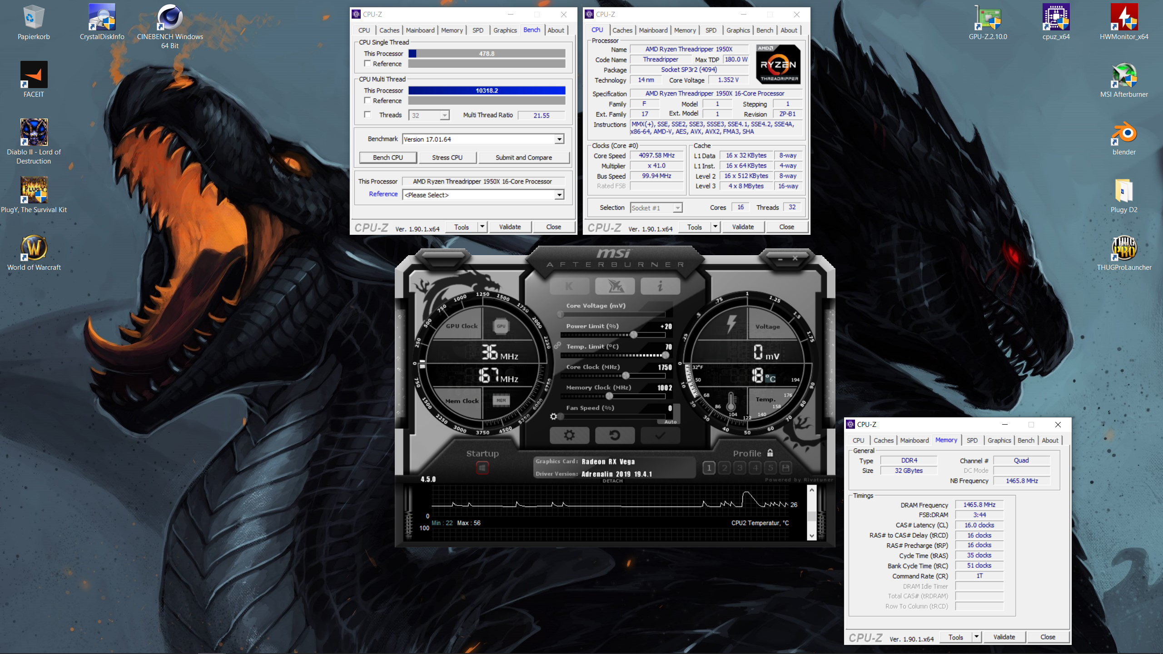
Task: Click Close button in processor CPU-Z window
Action: point(786,227)
